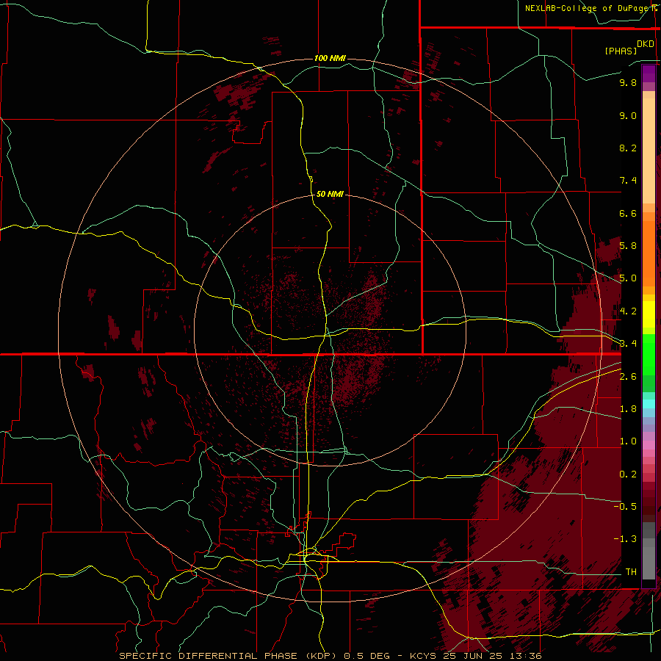Select the 3.4 scale label
Viewport: 661px width, 661px height.
point(628,344)
